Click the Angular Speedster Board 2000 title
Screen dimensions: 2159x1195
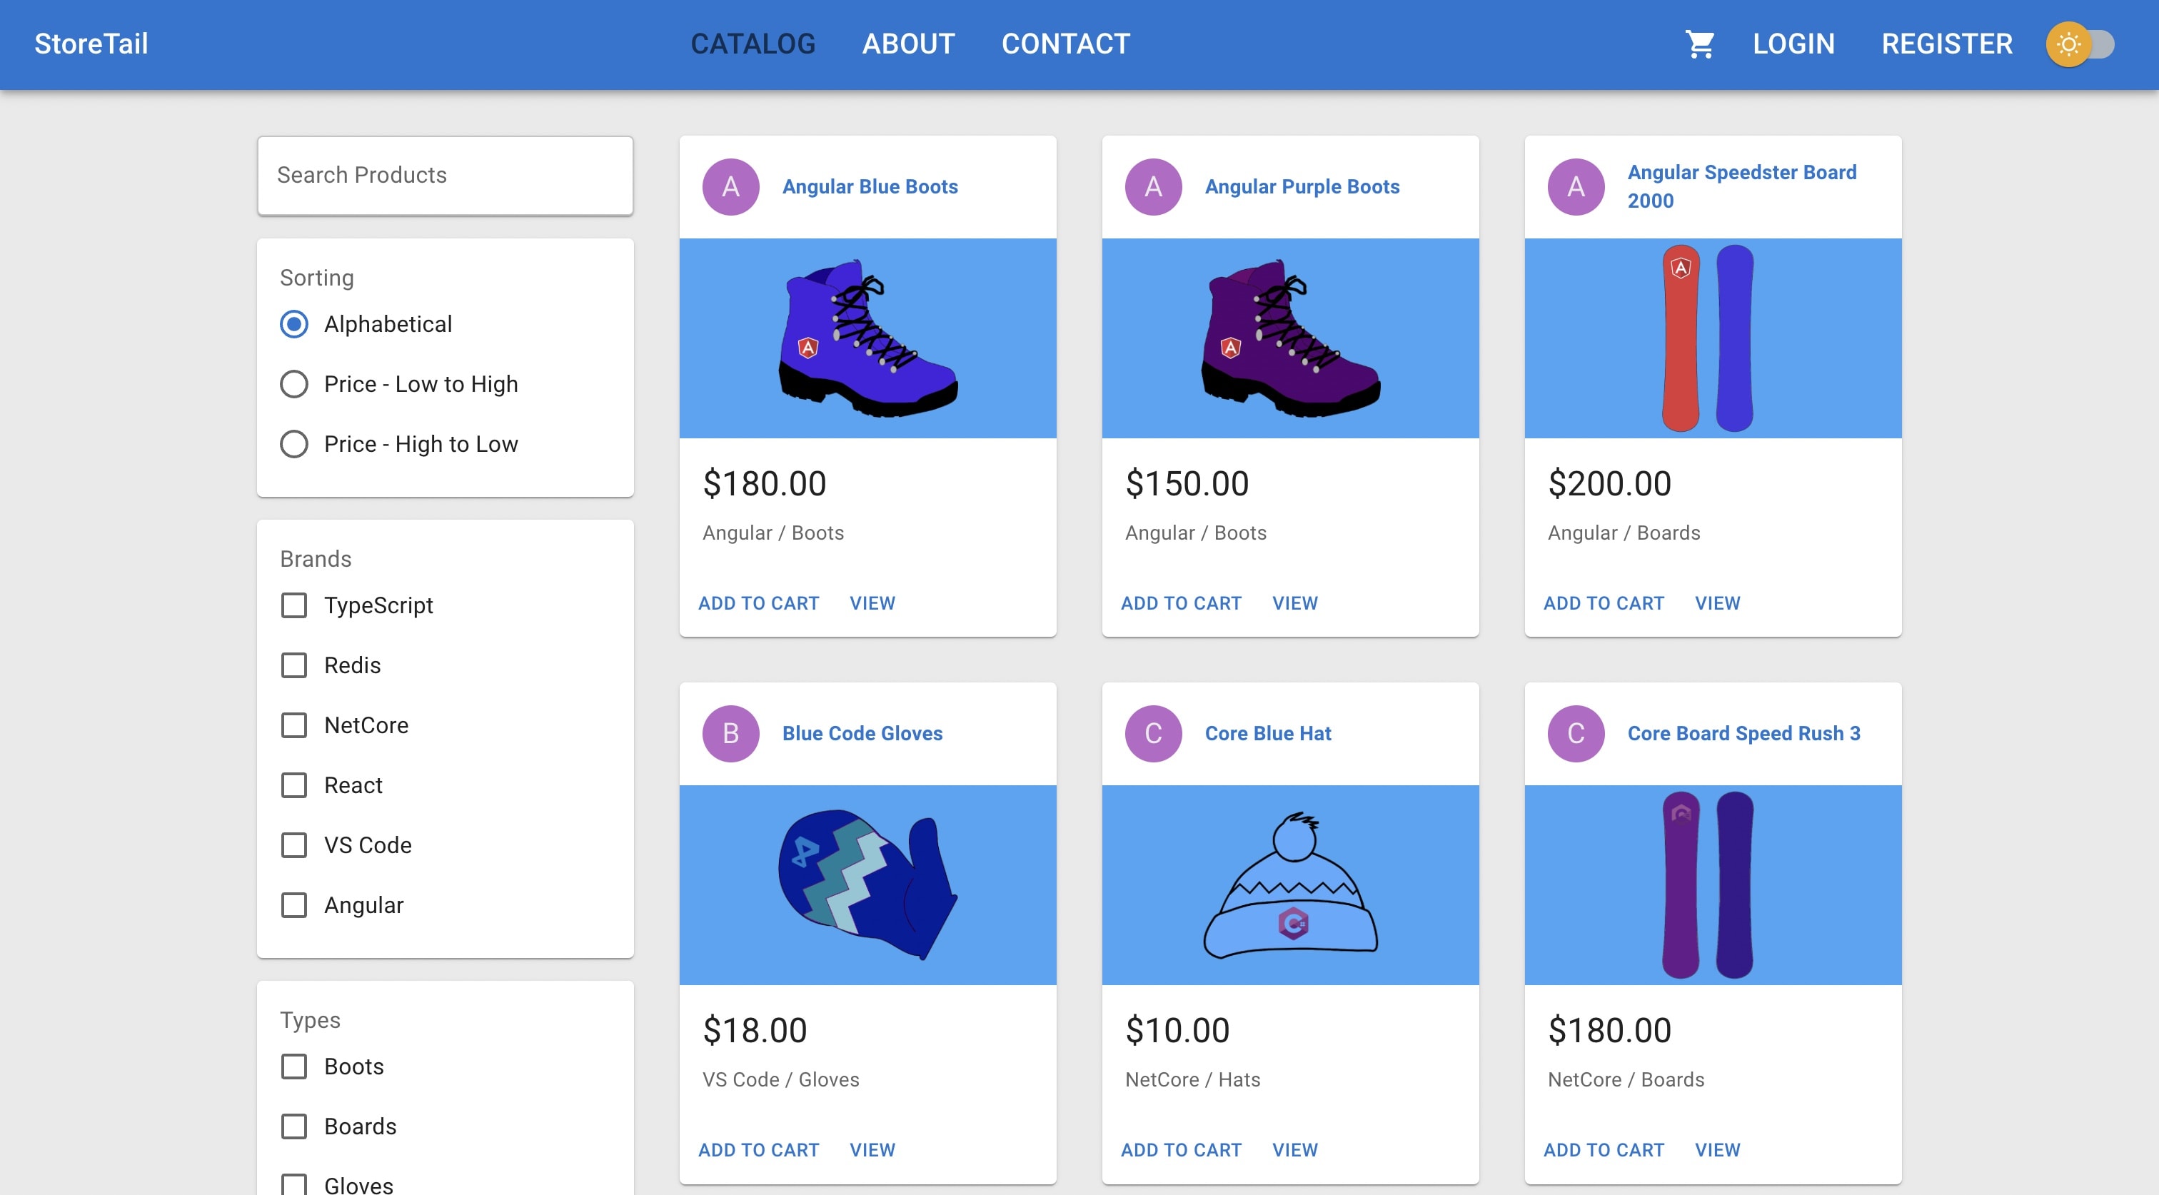pos(1741,187)
